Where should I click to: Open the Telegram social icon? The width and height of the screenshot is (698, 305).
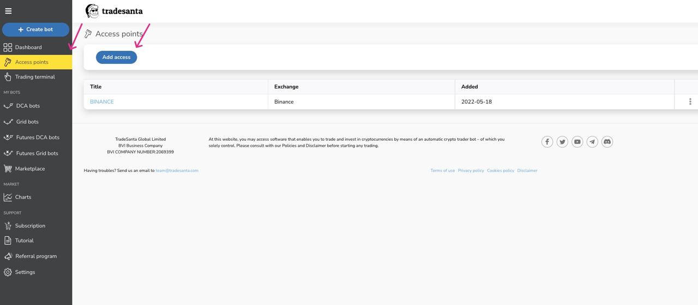tap(592, 142)
